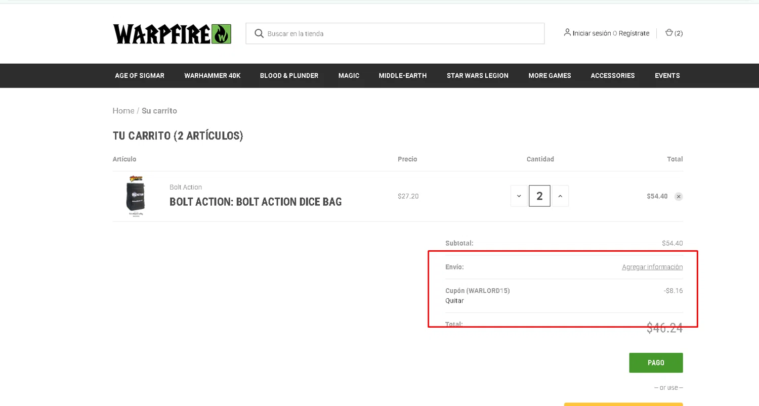The width and height of the screenshot is (759, 406).
Task: Open the shopping cart basket icon
Action: tap(669, 33)
